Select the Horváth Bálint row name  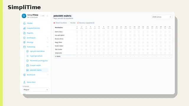click(x=60, y=35)
